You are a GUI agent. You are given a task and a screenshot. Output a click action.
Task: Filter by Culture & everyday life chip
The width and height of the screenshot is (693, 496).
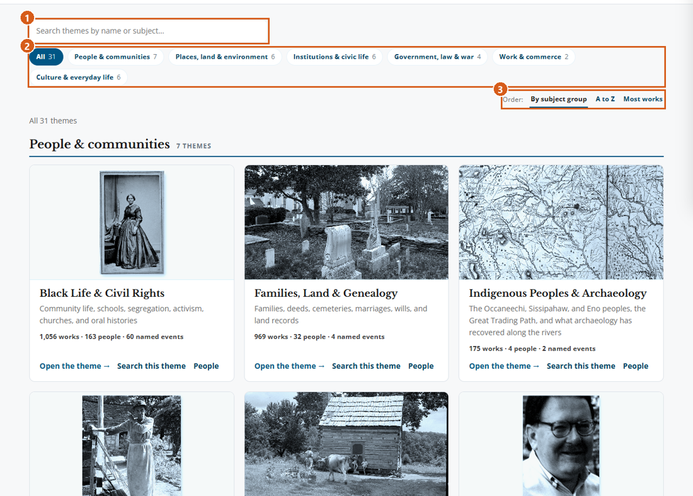tap(78, 77)
